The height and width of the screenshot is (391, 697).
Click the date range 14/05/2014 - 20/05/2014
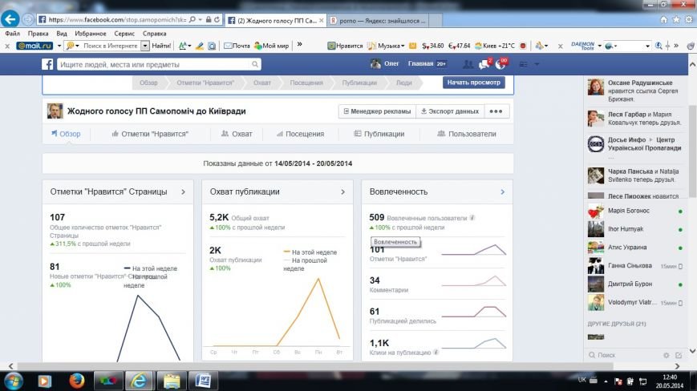(313, 163)
